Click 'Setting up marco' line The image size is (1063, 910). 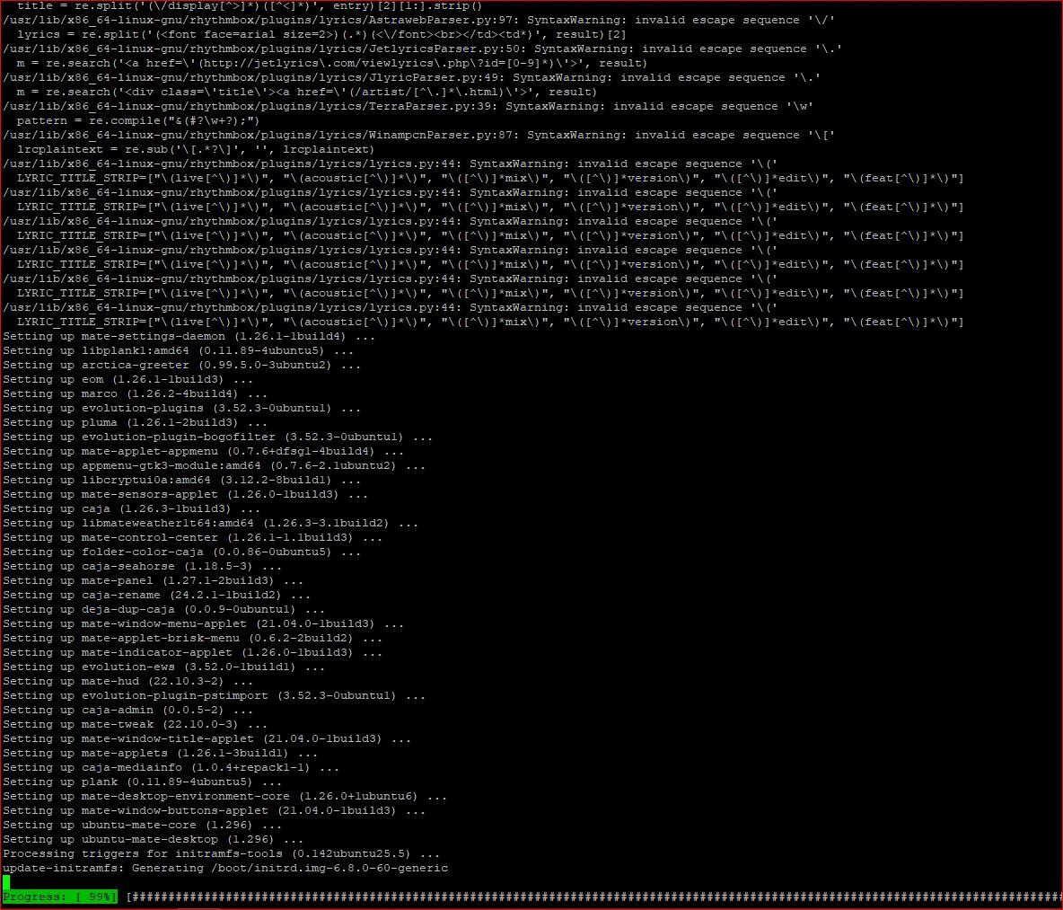[x=135, y=394]
